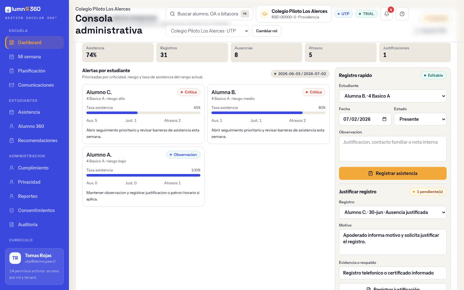Click the Mi semana calendar icon
Viewport: 464px width, 290px height.
click(x=12, y=57)
